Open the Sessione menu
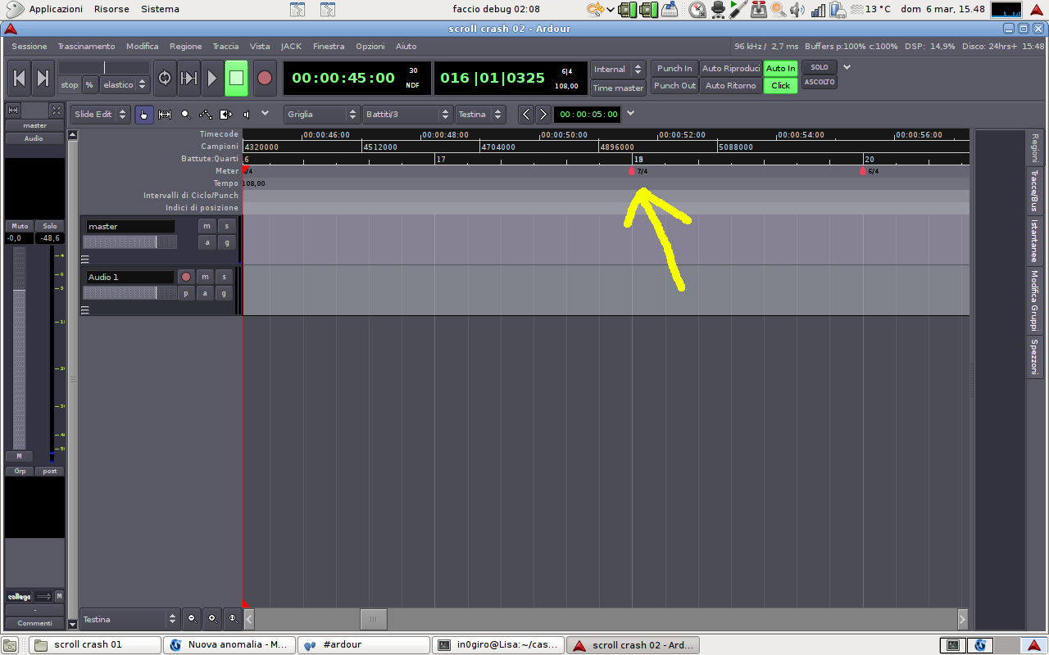Viewport: 1049px width, 655px height. point(30,47)
